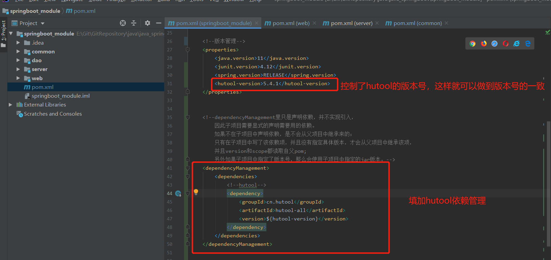The image size is (551, 260).
Task: Select springboot_module.iml in the project tree
Action: pos(61,96)
